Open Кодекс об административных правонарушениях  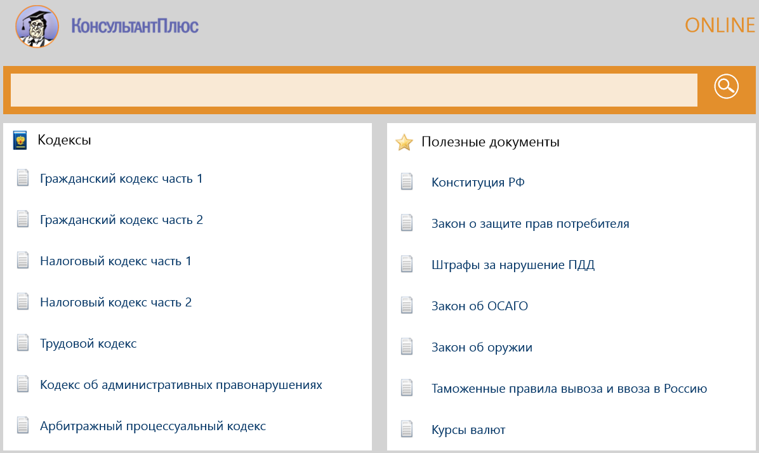pos(181,385)
